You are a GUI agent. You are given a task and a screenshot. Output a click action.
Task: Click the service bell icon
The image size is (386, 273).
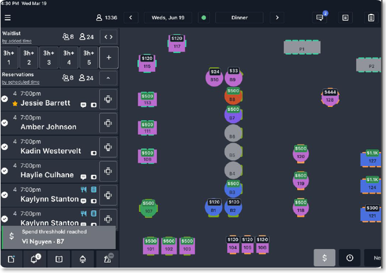click(83, 259)
